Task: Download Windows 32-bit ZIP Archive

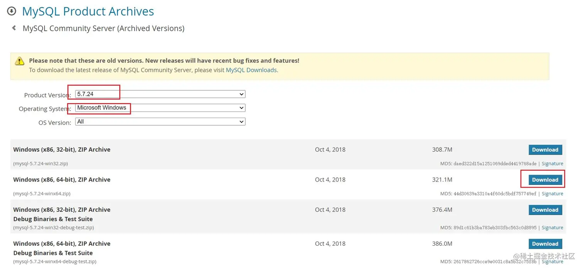Action: click(545, 150)
